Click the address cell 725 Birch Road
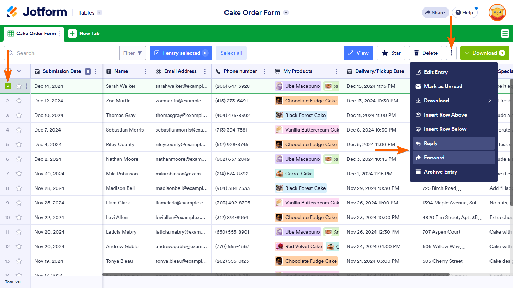Screen dimensions: 513x288 coord(452,188)
